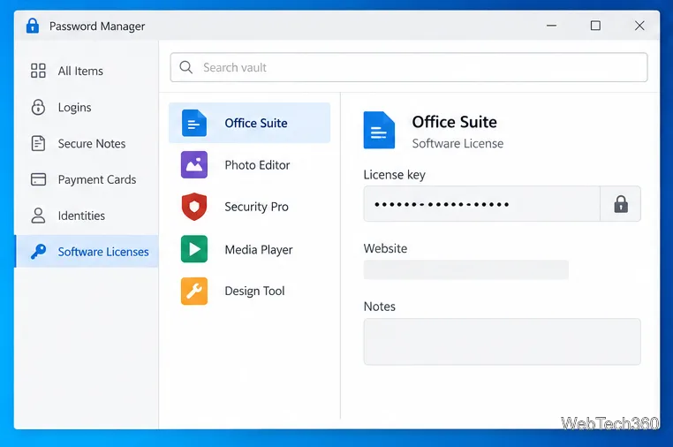Click the Office Suite blue document list icon

(194, 123)
